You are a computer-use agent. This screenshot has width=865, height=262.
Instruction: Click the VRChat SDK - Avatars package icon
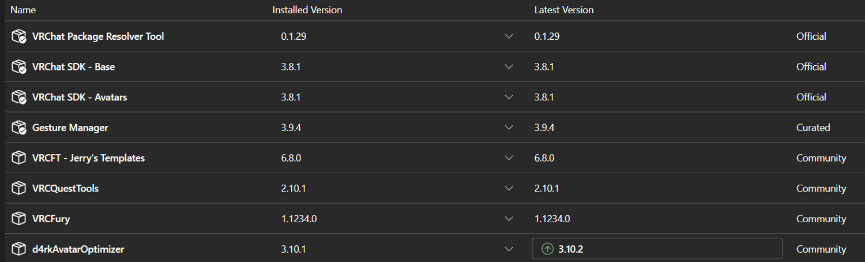(19, 97)
